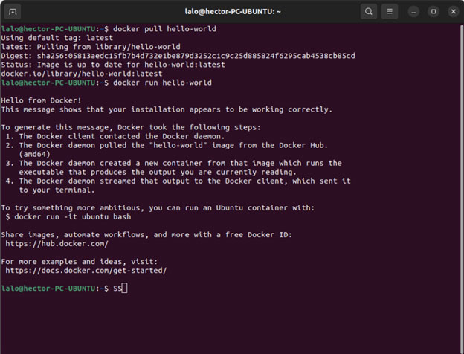Click the 'docker.io/library/hello-world:latest' line
This screenshot has height=354, width=464.
pos(82,74)
